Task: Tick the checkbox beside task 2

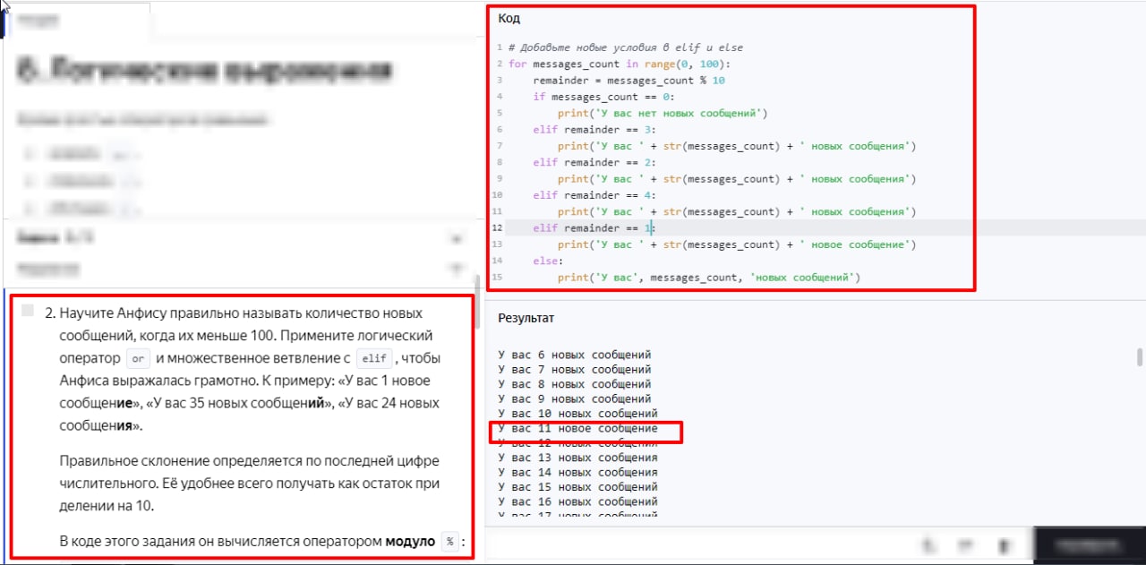Action: click(x=28, y=311)
